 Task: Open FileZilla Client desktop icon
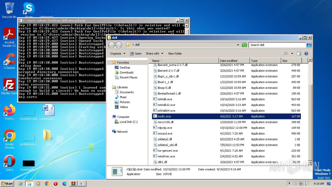point(9,86)
